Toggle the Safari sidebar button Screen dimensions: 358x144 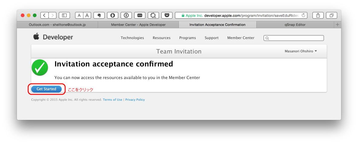pyautogui.click(x=64, y=15)
